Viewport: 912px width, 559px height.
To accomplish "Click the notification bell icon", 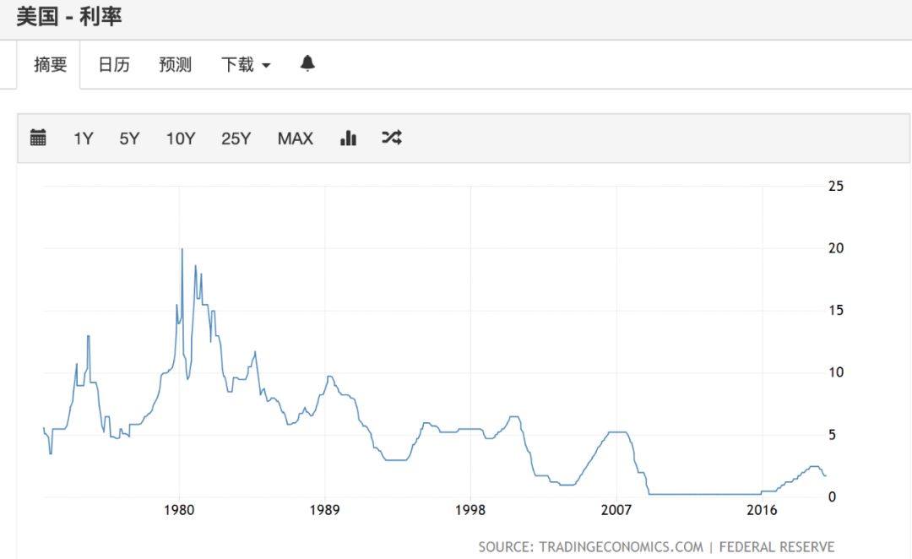I will [x=307, y=62].
